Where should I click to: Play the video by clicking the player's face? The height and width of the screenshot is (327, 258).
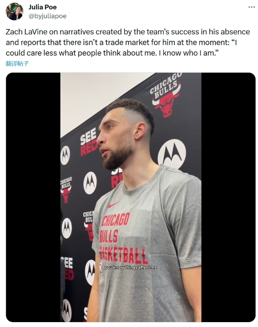(117, 138)
